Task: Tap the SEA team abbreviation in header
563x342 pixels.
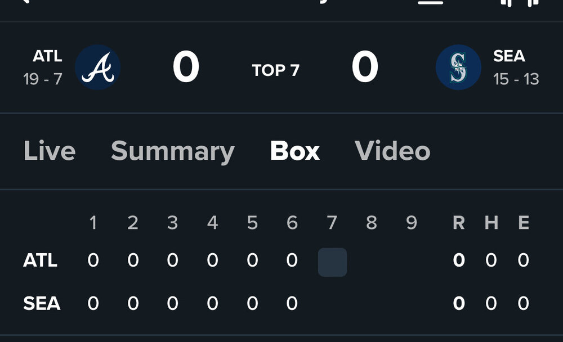Action: coord(509,56)
